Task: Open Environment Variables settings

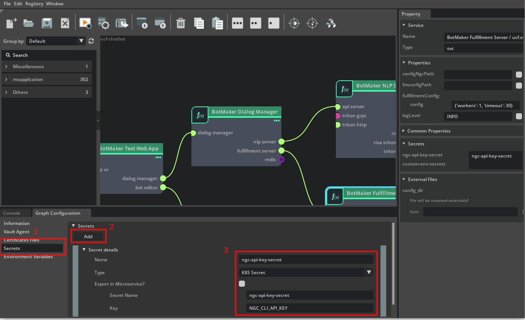Action: click(28, 257)
